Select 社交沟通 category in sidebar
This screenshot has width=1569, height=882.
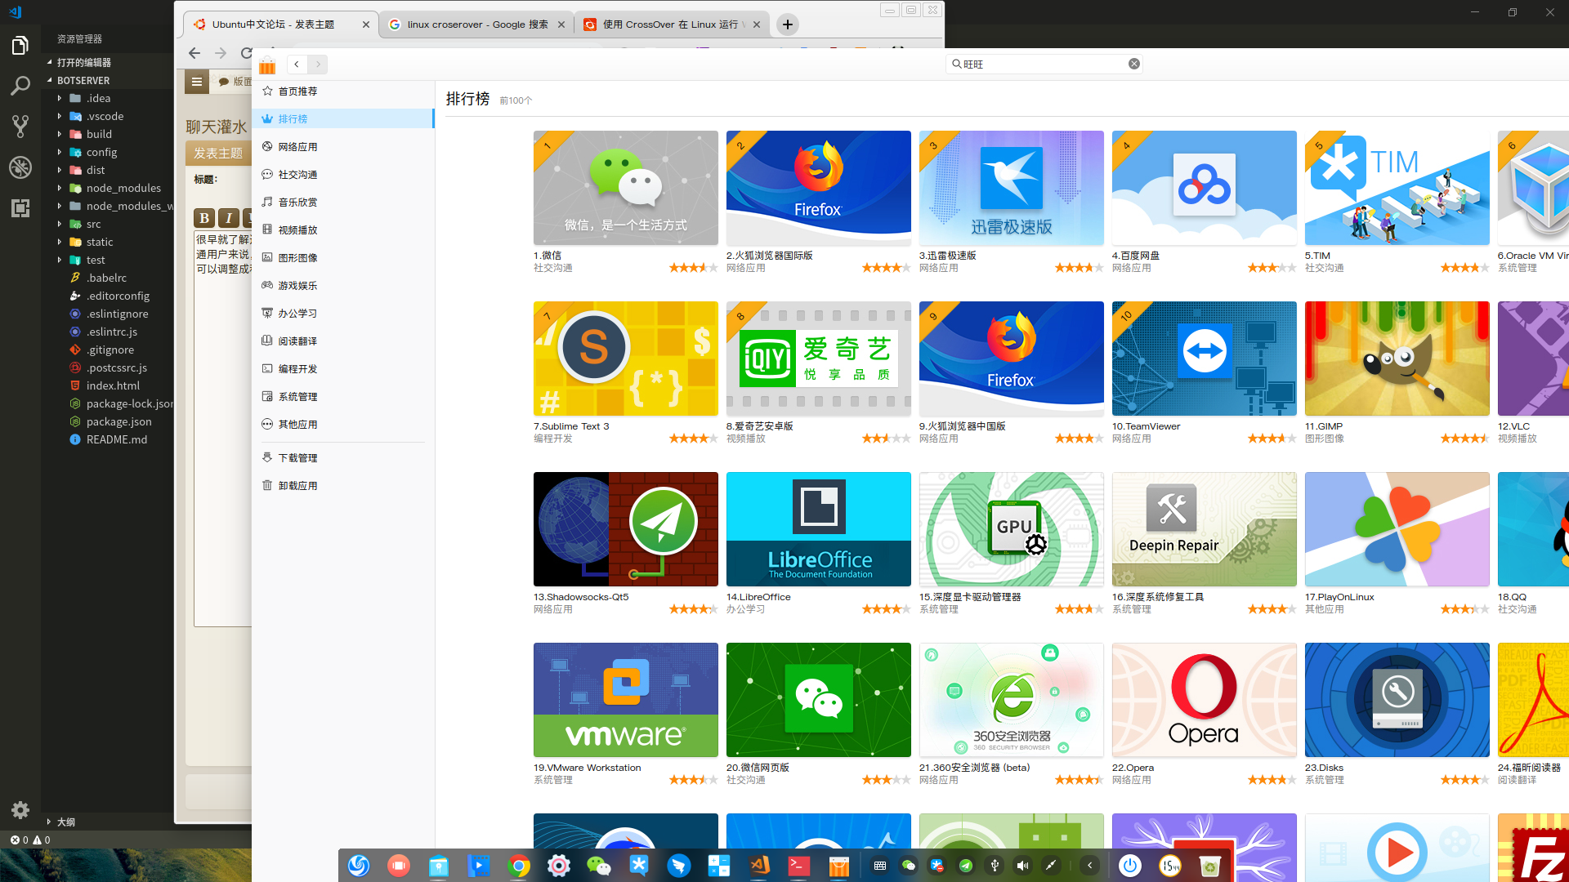(343, 175)
